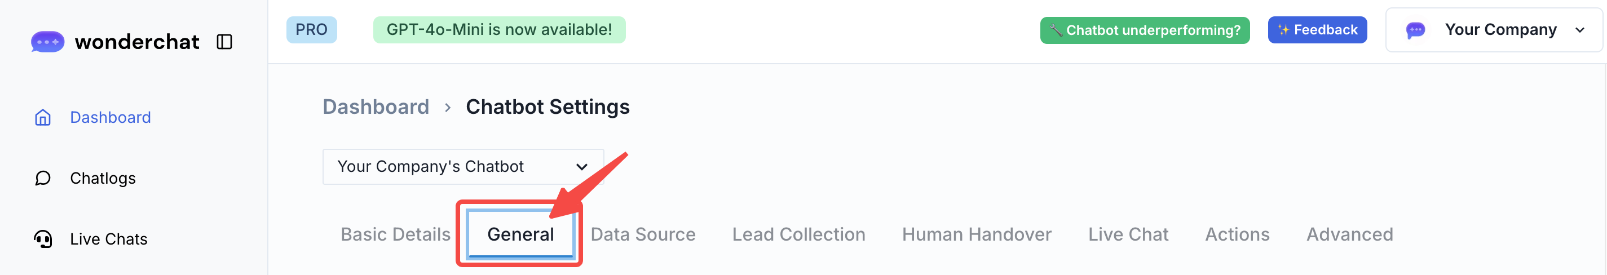This screenshot has height=275, width=1607.
Task: Click the PRO plan badge
Action: [x=311, y=30]
